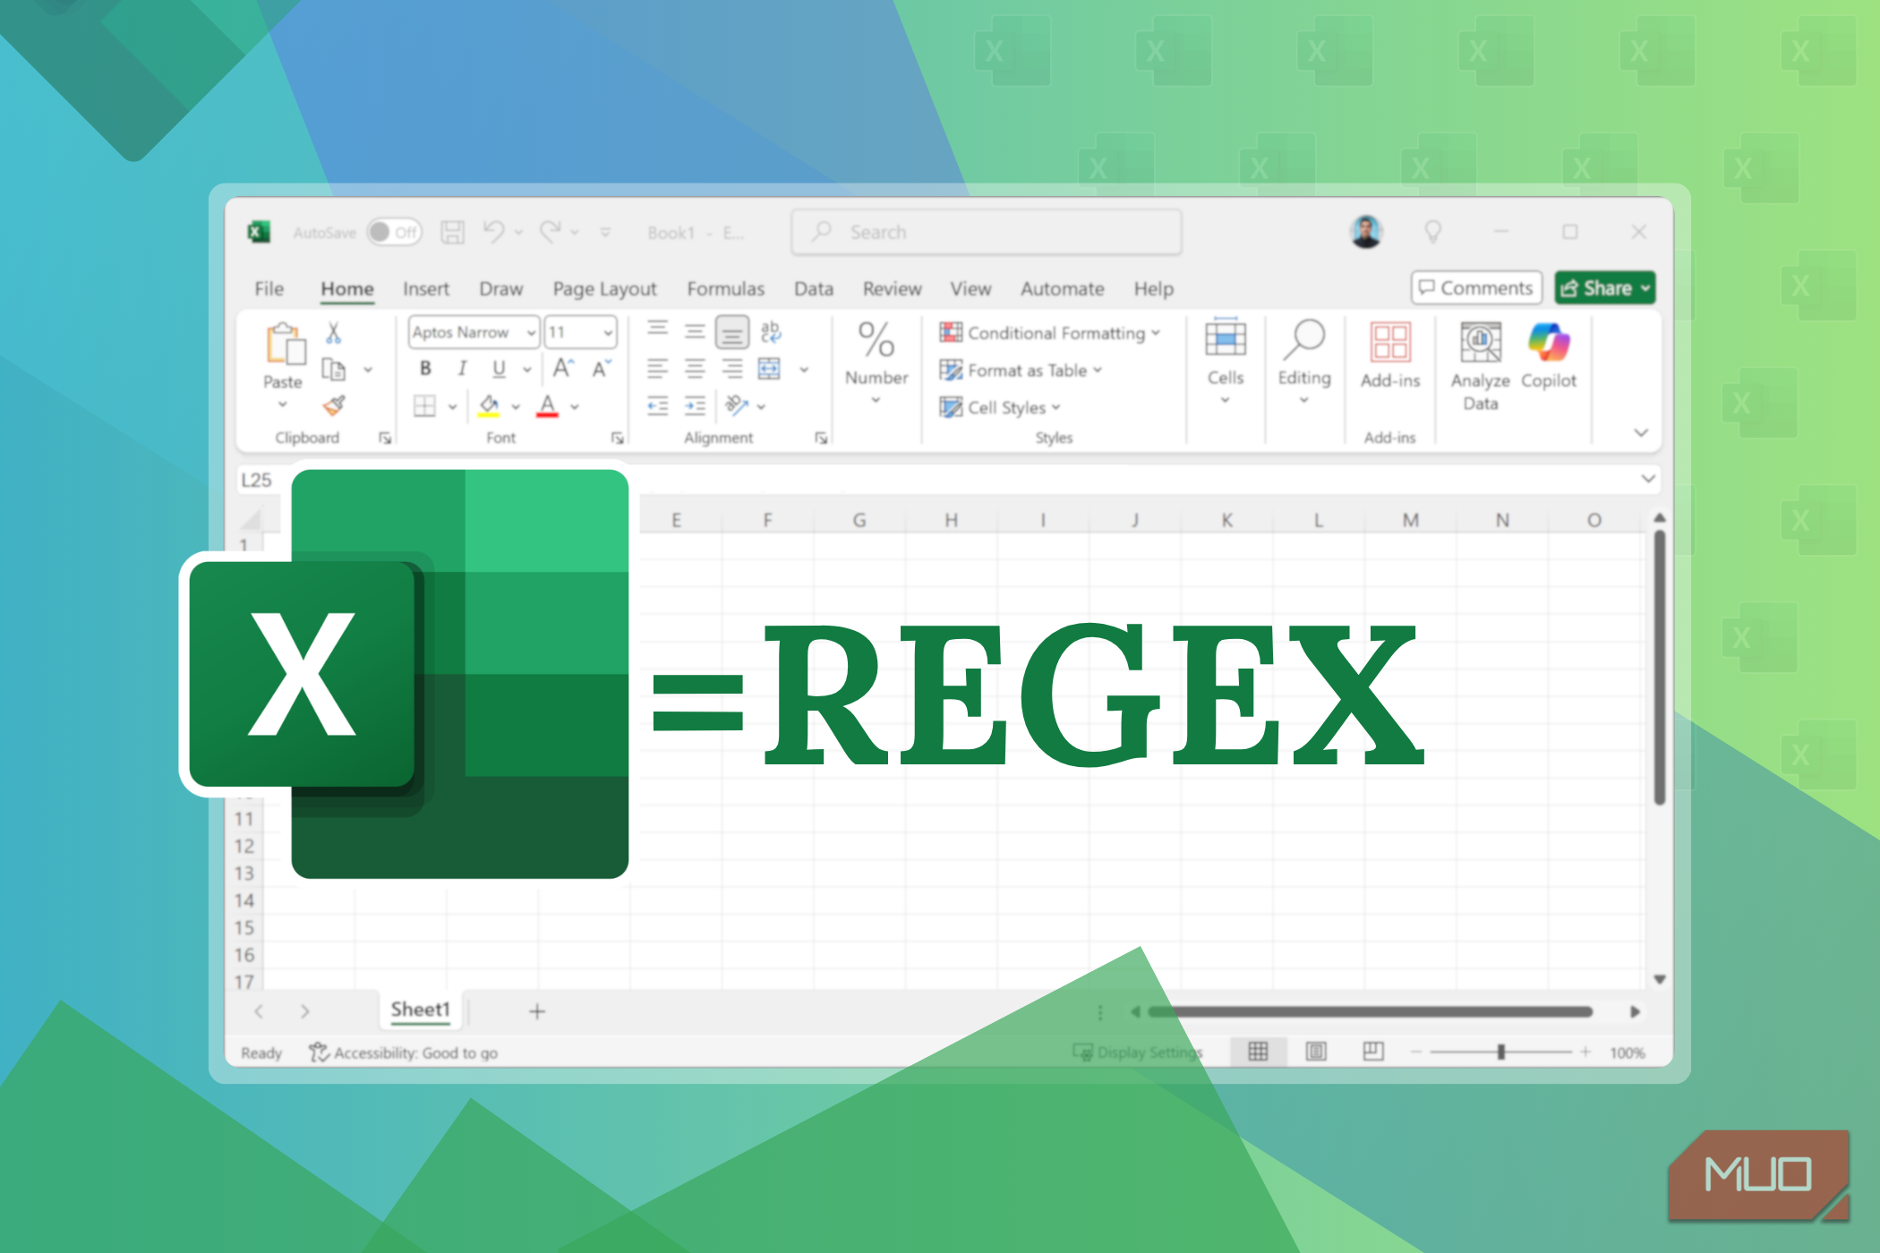This screenshot has width=1880, height=1253.
Task: Toggle Wrap Text button
Action: [770, 333]
